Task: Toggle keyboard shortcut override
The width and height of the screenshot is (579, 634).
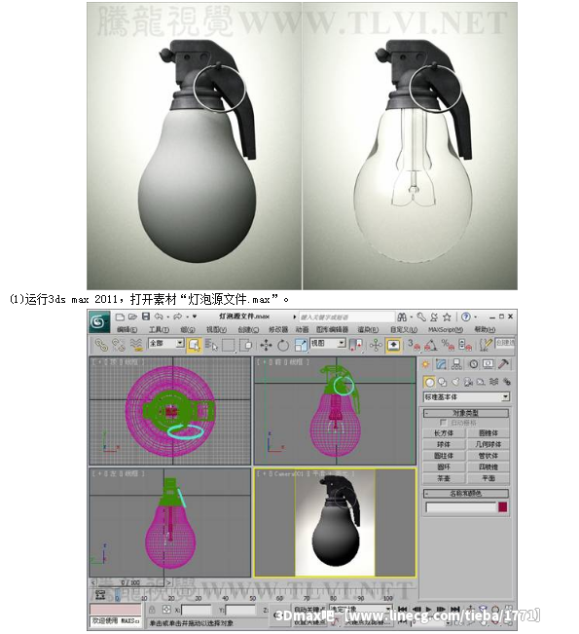Action: coord(393,345)
